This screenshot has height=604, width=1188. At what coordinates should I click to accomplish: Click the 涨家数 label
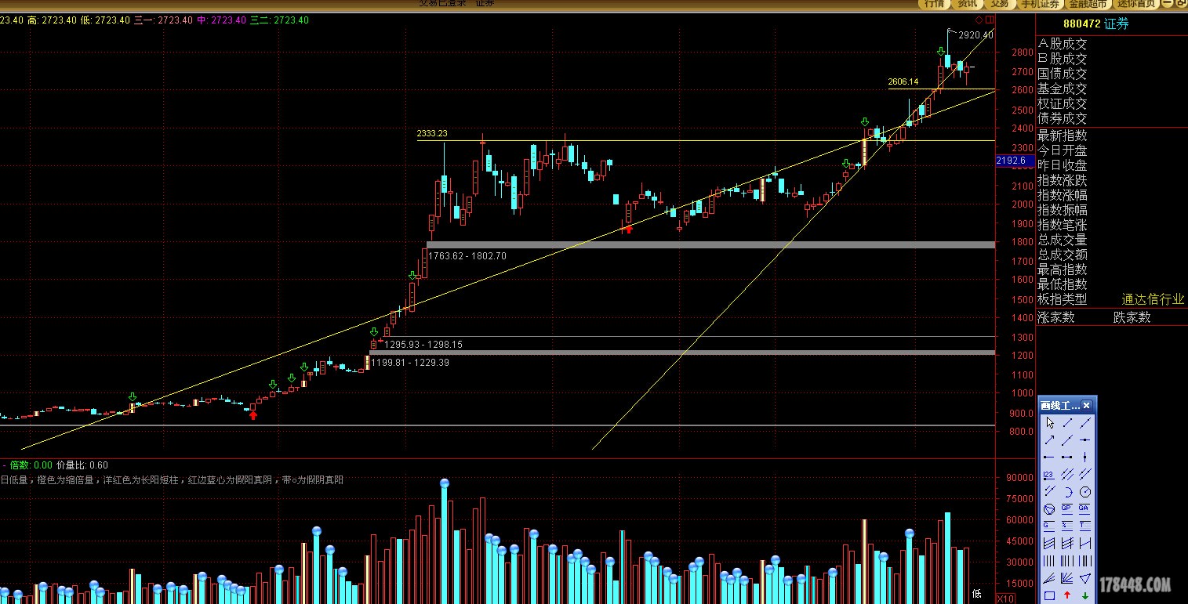tap(1056, 317)
